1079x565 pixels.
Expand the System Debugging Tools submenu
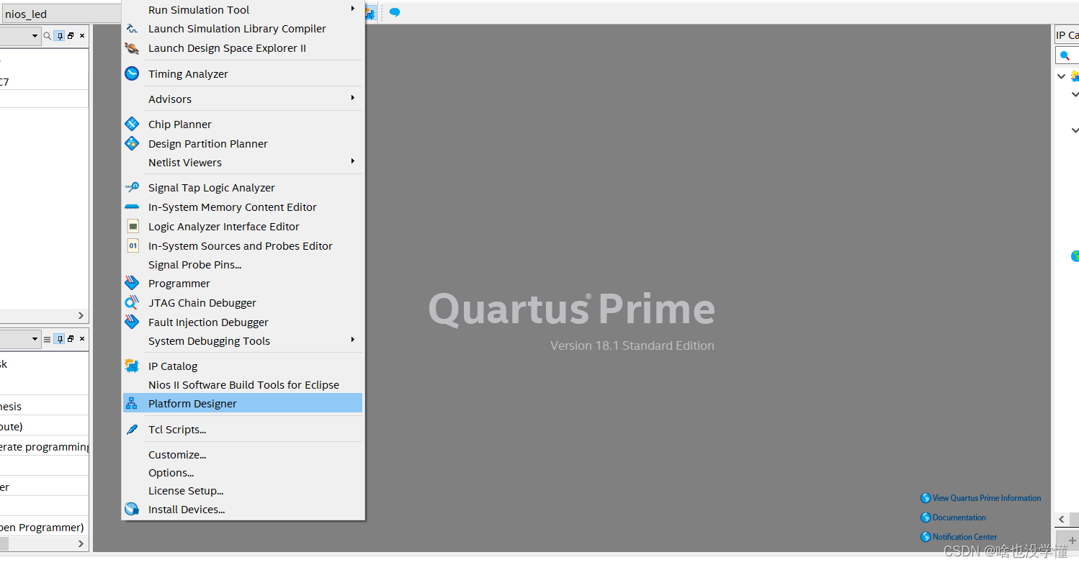point(353,340)
